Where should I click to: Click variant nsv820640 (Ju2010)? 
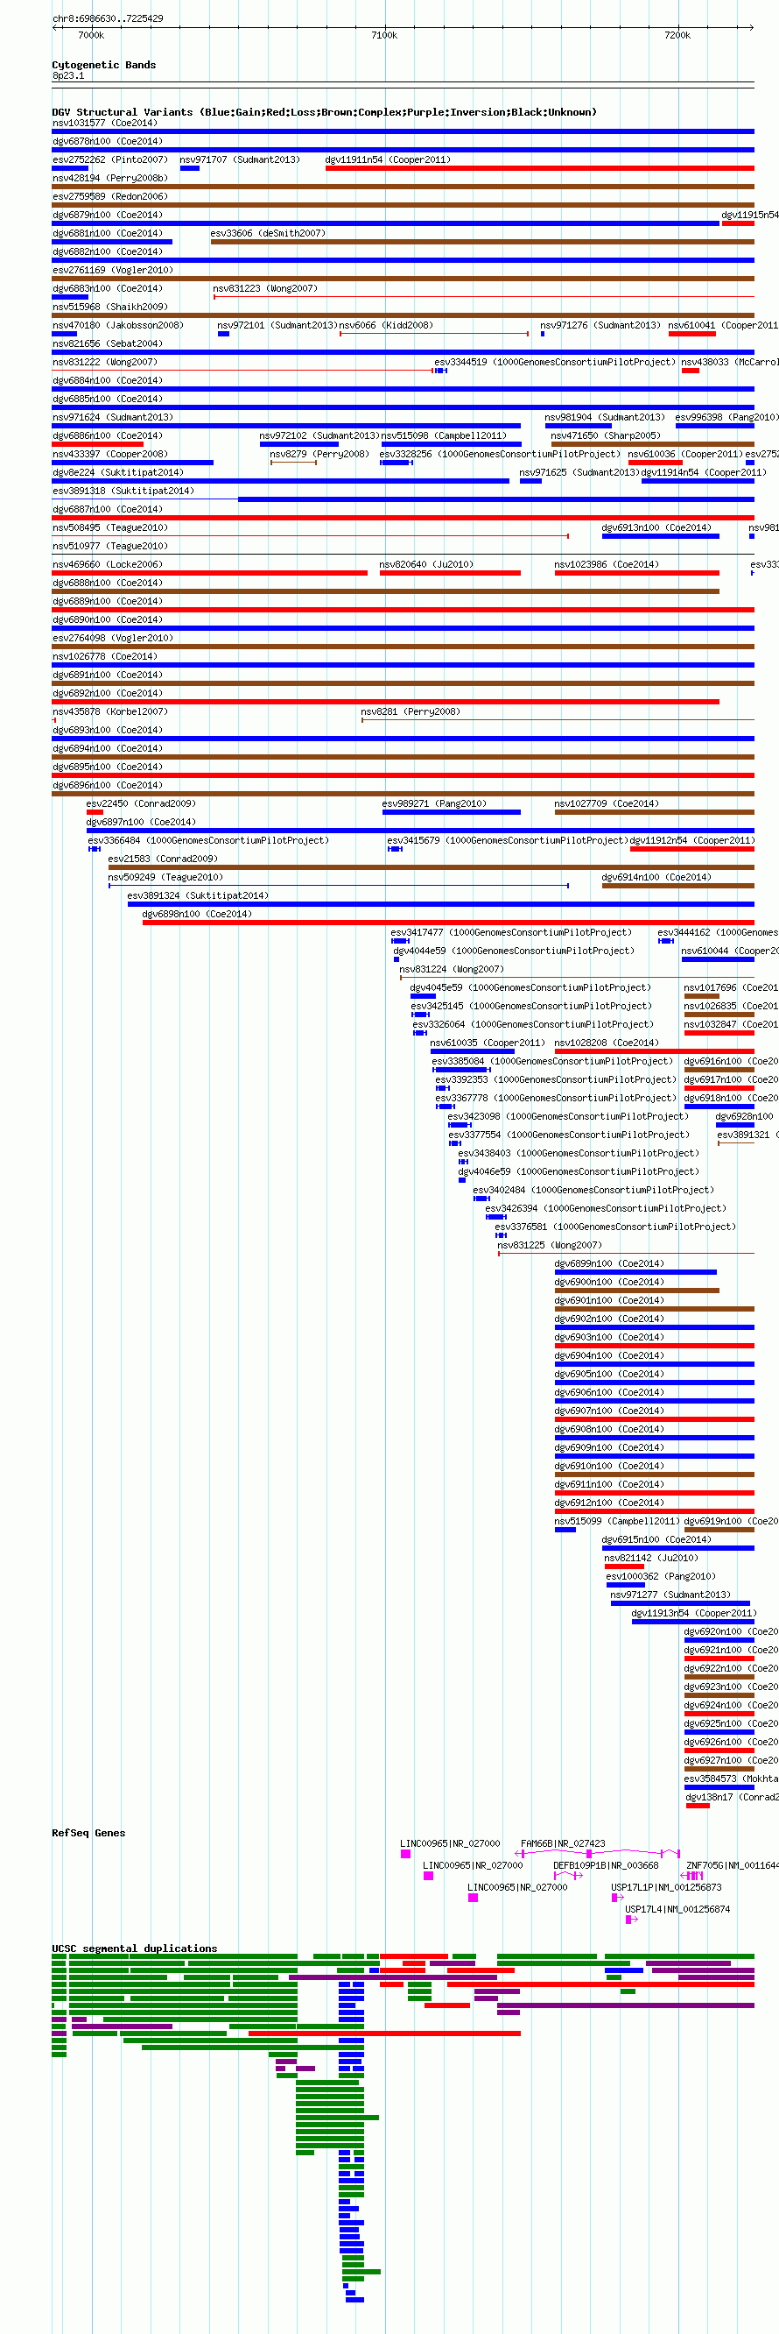tap(426, 564)
